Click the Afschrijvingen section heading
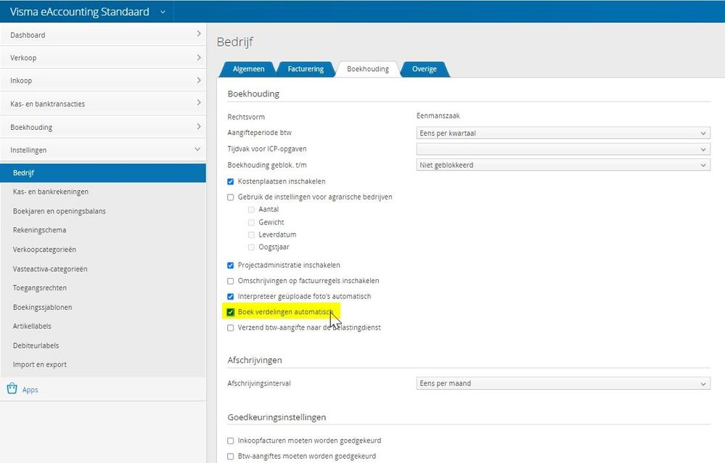This screenshot has height=463, width=725. click(254, 360)
